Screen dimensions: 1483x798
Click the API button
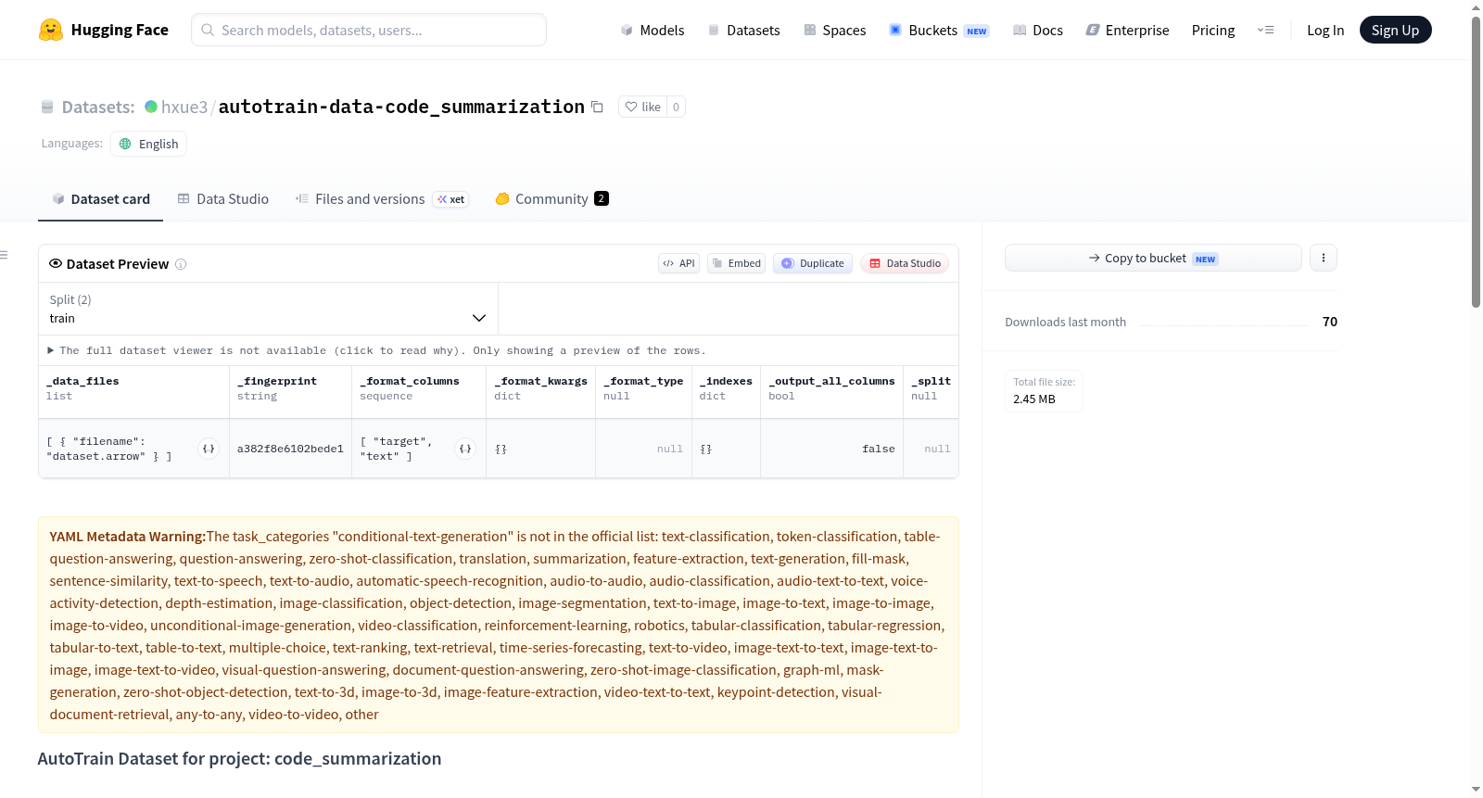[x=678, y=263]
